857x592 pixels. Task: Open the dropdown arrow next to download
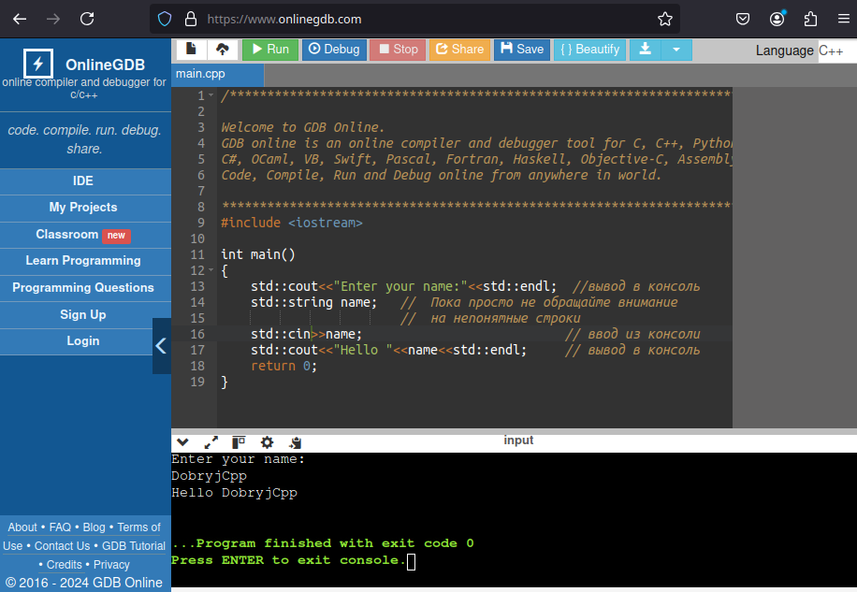point(676,50)
